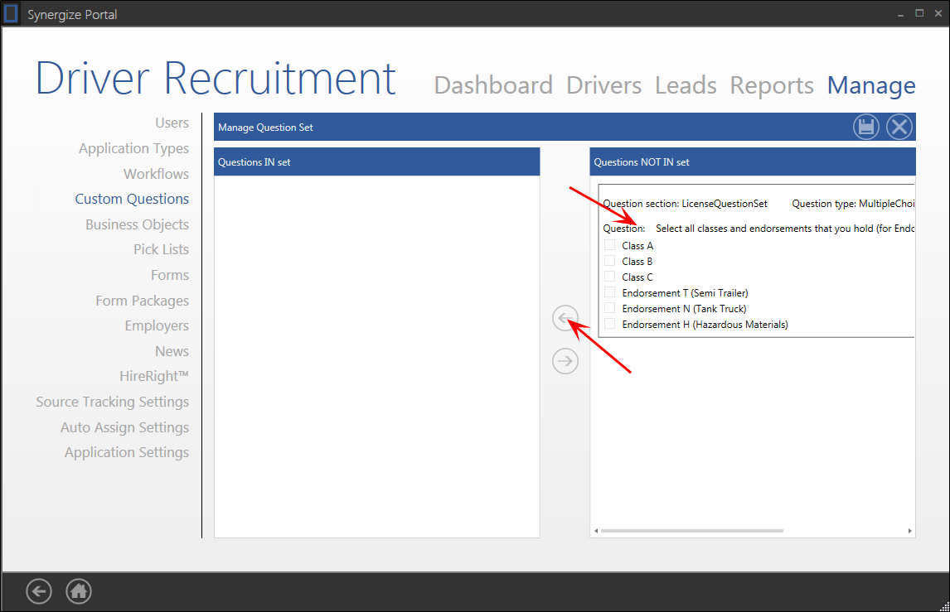Check the Class A checkbox
This screenshot has width=950, height=612.
pyautogui.click(x=610, y=245)
